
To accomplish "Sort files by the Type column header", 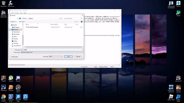I will coord(66,24).
